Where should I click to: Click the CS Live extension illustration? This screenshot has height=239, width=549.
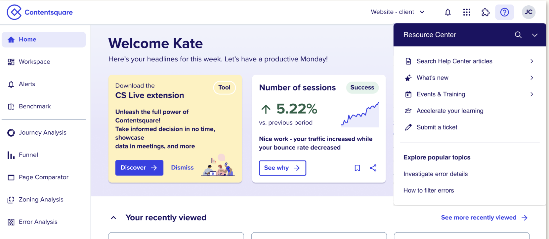(218, 165)
